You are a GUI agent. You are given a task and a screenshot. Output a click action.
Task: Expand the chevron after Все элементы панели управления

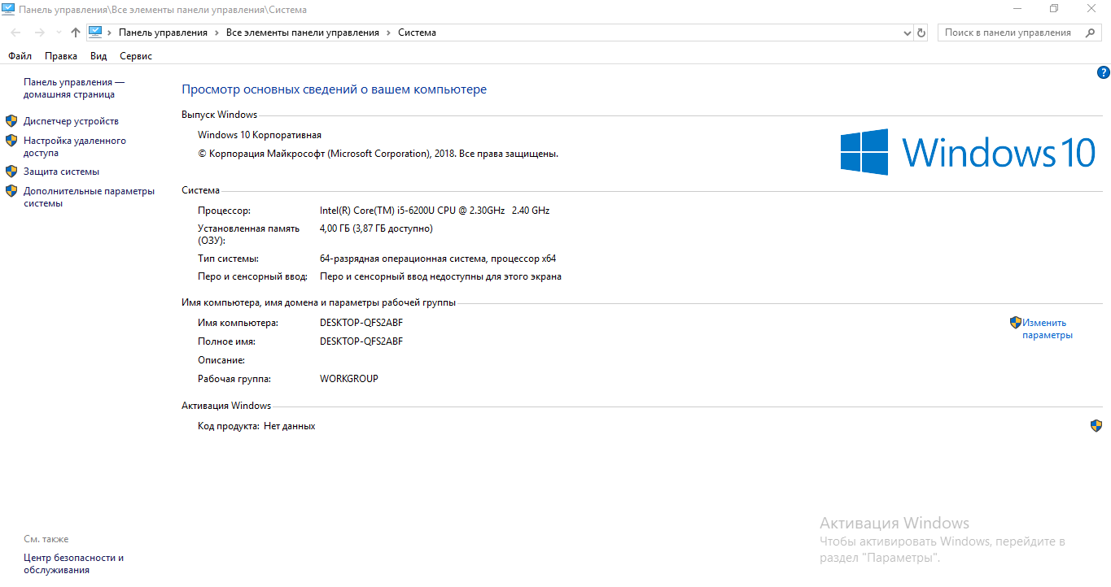click(x=388, y=33)
